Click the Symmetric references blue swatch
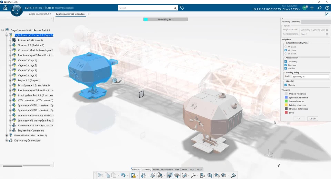Screen dimensions: 331x179 coord(286,97)
